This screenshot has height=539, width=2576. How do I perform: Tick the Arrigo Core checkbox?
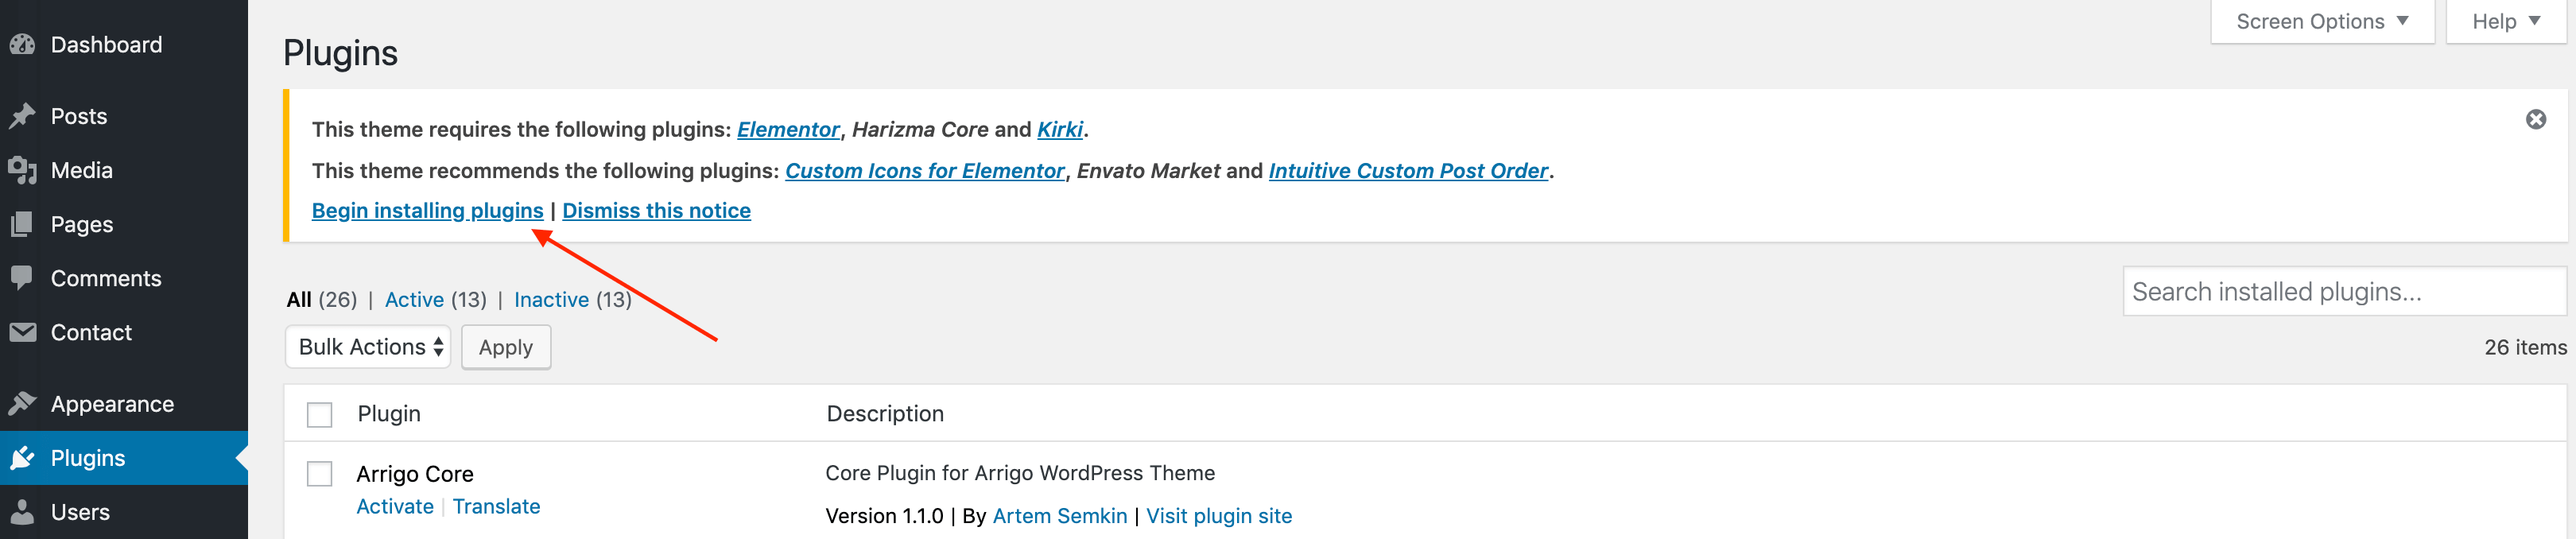(x=319, y=474)
